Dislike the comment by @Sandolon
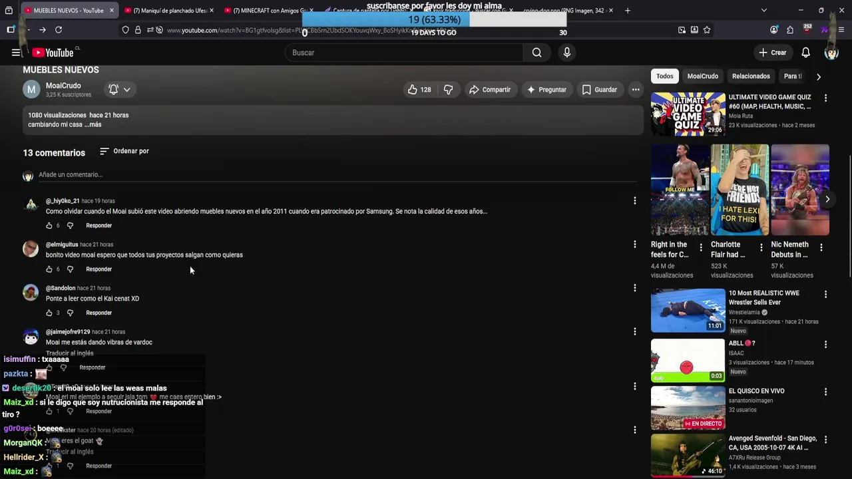The image size is (852, 479). (x=70, y=313)
